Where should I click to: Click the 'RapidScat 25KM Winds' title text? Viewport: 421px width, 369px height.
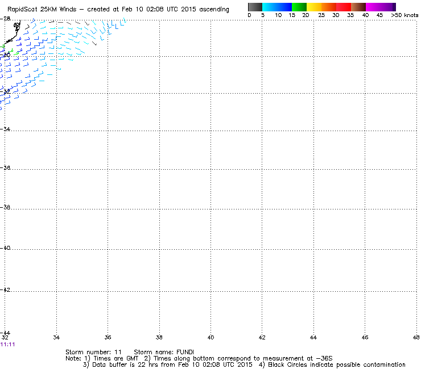pyautogui.click(x=42, y=10)
